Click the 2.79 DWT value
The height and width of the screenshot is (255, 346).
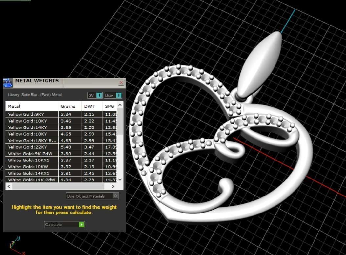click(x=89, y=180)
